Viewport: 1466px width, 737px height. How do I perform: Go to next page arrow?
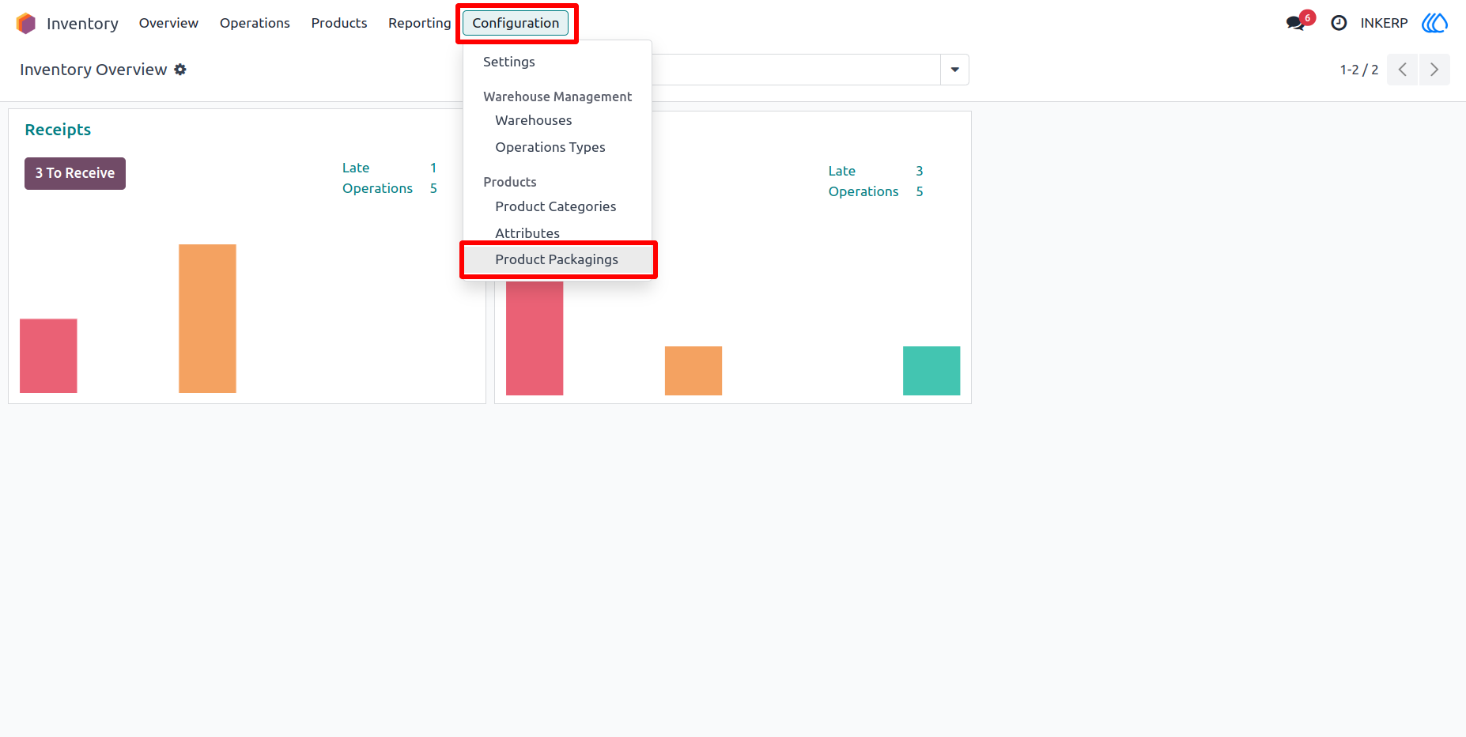coord(1434,70)
